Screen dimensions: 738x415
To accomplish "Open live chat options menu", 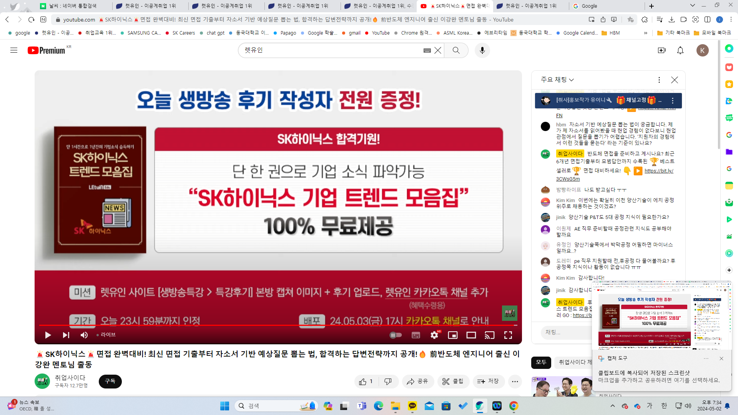I will point(659,80).
